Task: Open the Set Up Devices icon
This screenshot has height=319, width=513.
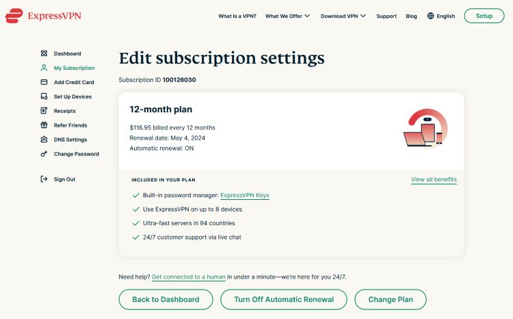Action: tap(44, 97)
